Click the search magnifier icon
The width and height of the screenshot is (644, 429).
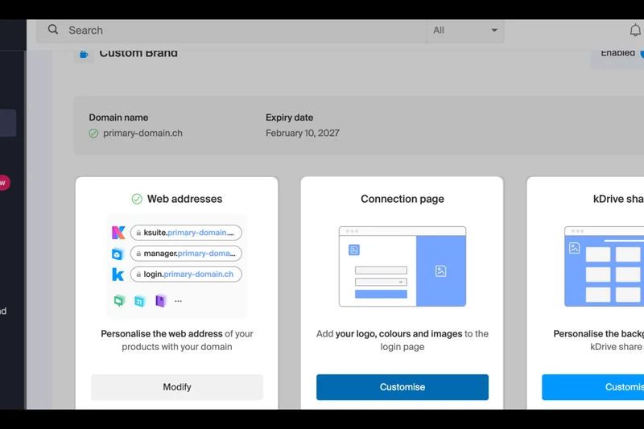pos(53,30)
